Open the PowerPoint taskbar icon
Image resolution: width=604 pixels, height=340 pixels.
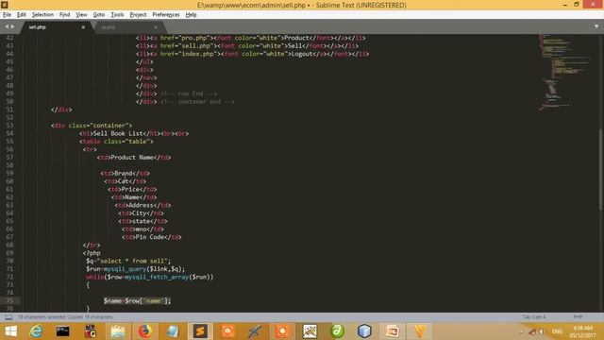392,331
